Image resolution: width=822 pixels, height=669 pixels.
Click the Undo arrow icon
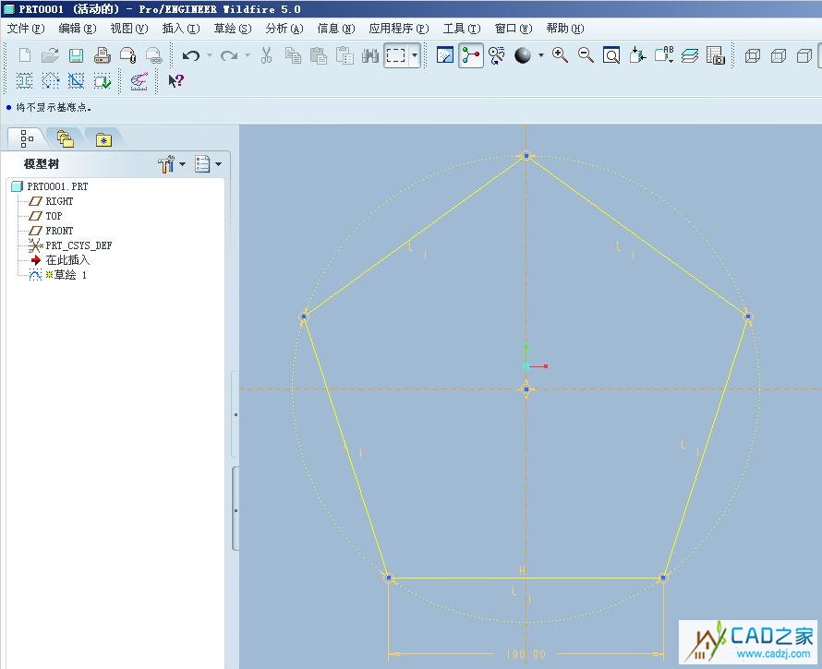(x=190, y=56)
